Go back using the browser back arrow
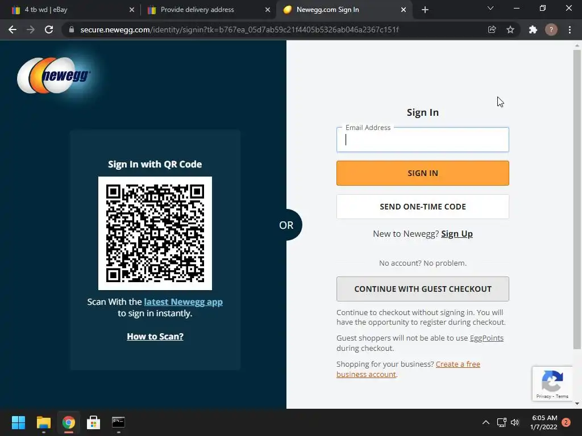This screenshot has height=436, width=582. tap(13, 30)
